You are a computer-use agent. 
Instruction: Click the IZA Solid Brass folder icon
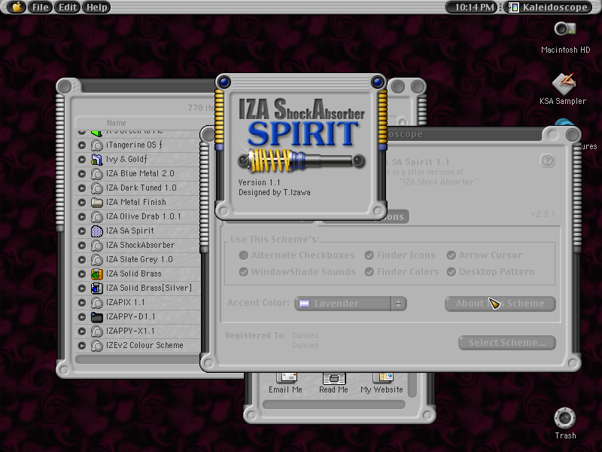pyautogui.click(x=97, y=274)
